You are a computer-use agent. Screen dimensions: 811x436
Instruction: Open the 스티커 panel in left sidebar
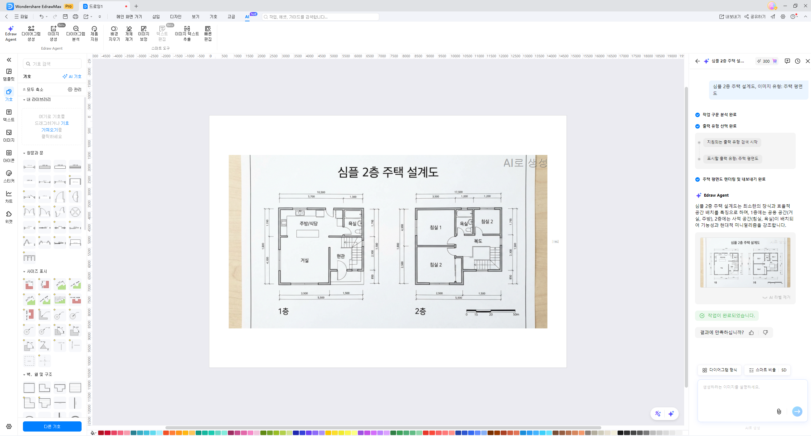[x=9, y=176]
